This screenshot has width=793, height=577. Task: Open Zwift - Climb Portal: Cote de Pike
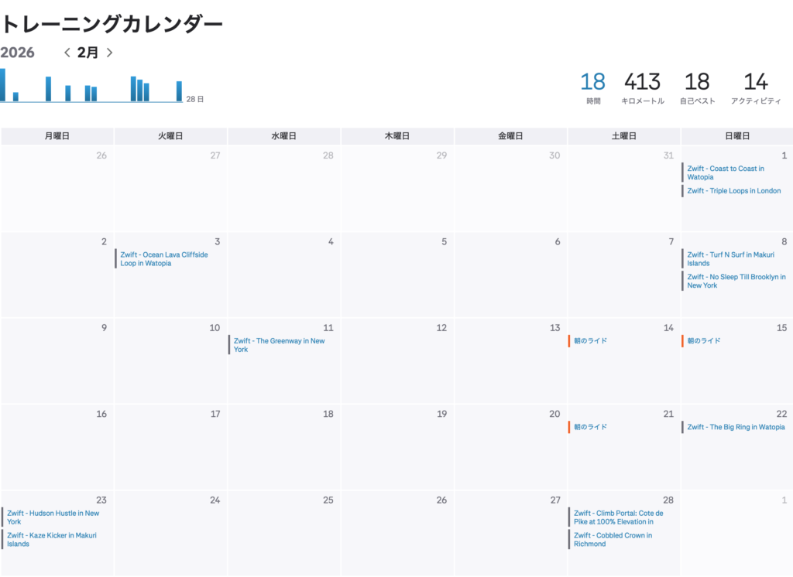(x=618, y=517)
